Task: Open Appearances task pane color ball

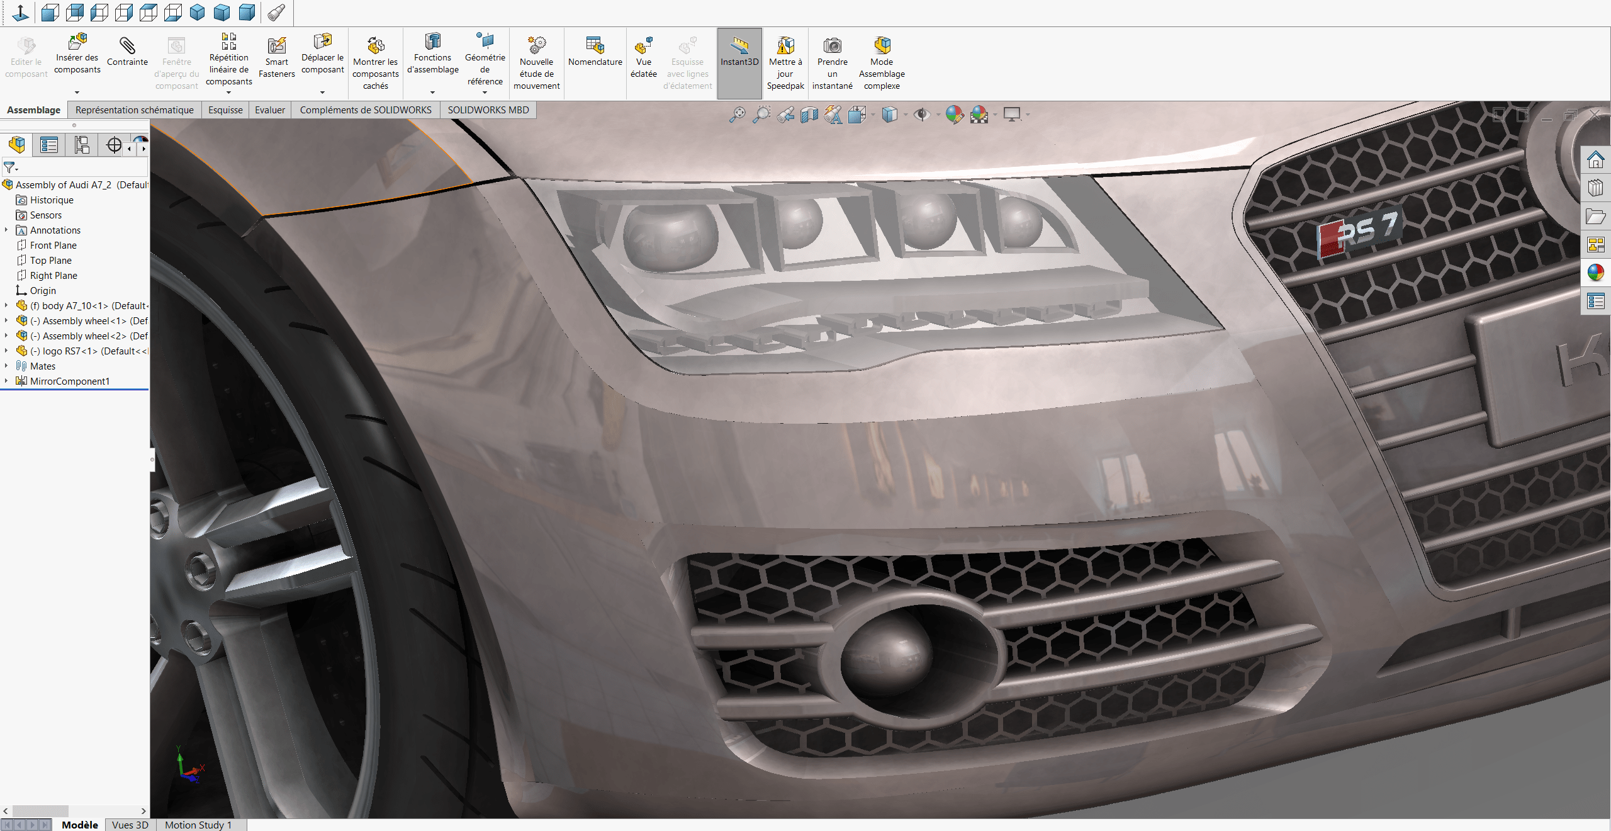Action: click(x=1595, y=273)
